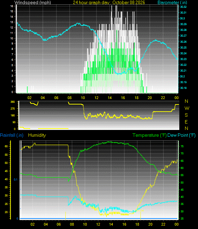
Task: Click the 75 temperature axis value
Action: pyautogui.click(x=182, y=146)
